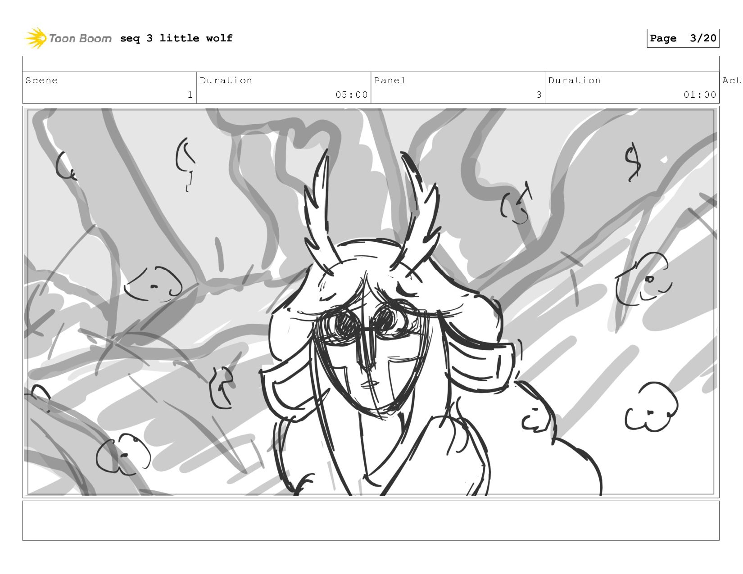The image size is (743, 574).
Task: Click the 'Act' label
Action: (731, 81)
